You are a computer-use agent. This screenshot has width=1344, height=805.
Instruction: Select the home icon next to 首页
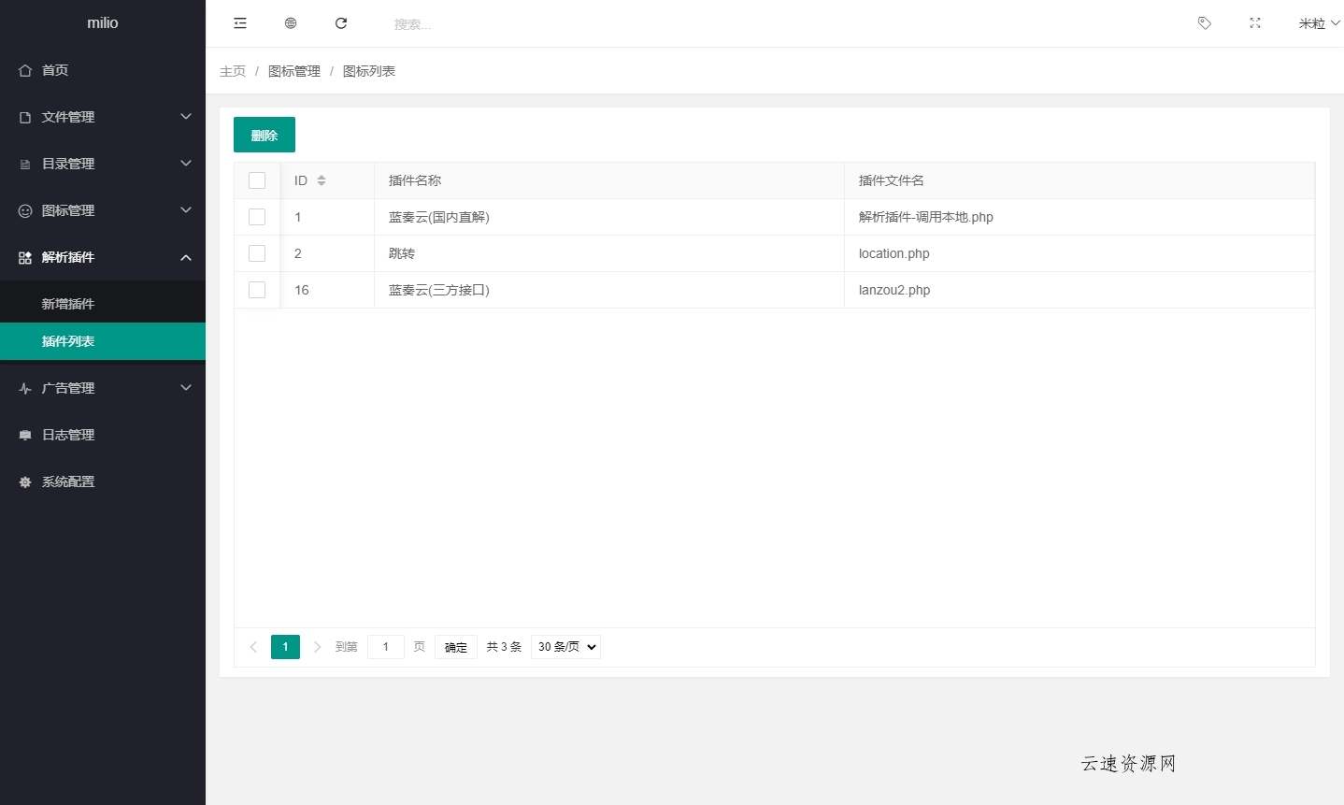click(x=24, y=70)
